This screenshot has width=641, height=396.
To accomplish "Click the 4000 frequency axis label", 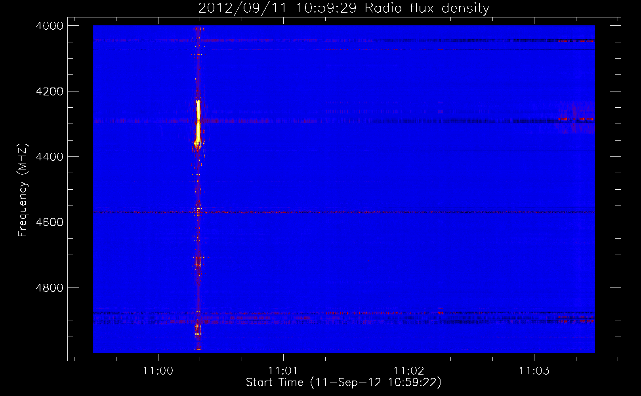I will tap(50, 26).
